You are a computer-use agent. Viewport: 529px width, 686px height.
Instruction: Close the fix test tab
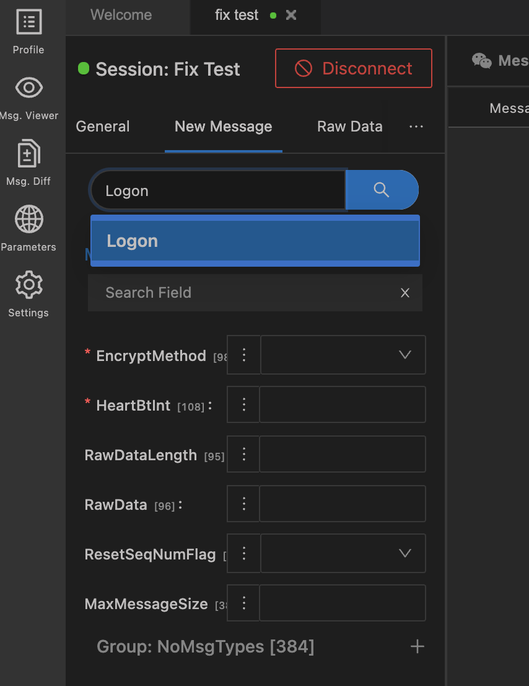[291, 16]
